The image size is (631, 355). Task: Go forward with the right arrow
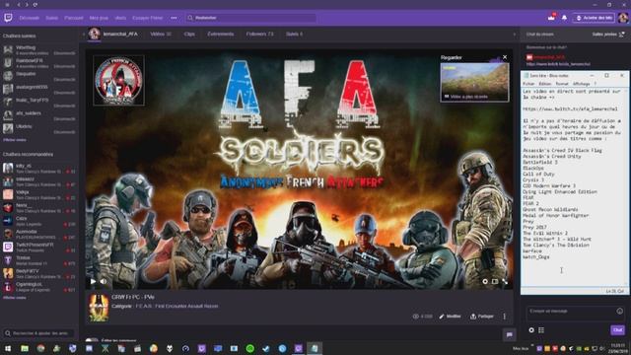pyautogui.click(x=27, y=4)
